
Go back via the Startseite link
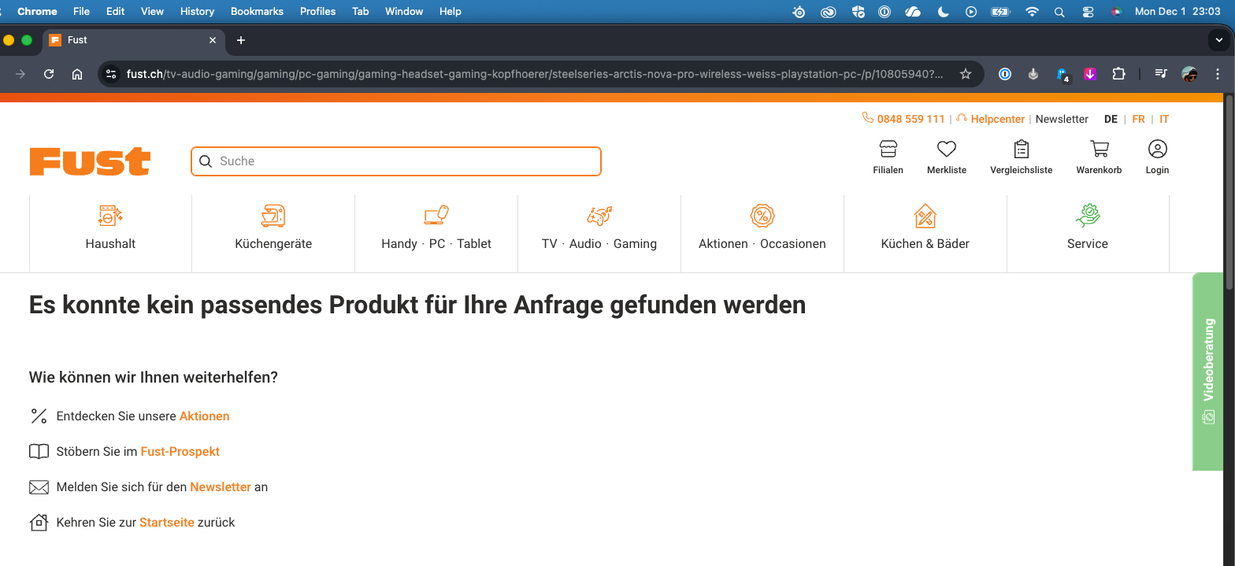point(166,523)
